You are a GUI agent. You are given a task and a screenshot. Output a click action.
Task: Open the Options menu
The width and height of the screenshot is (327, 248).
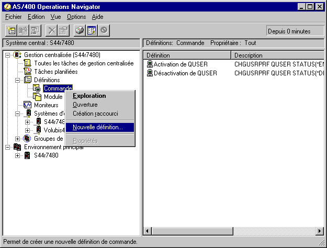point(76,17)
